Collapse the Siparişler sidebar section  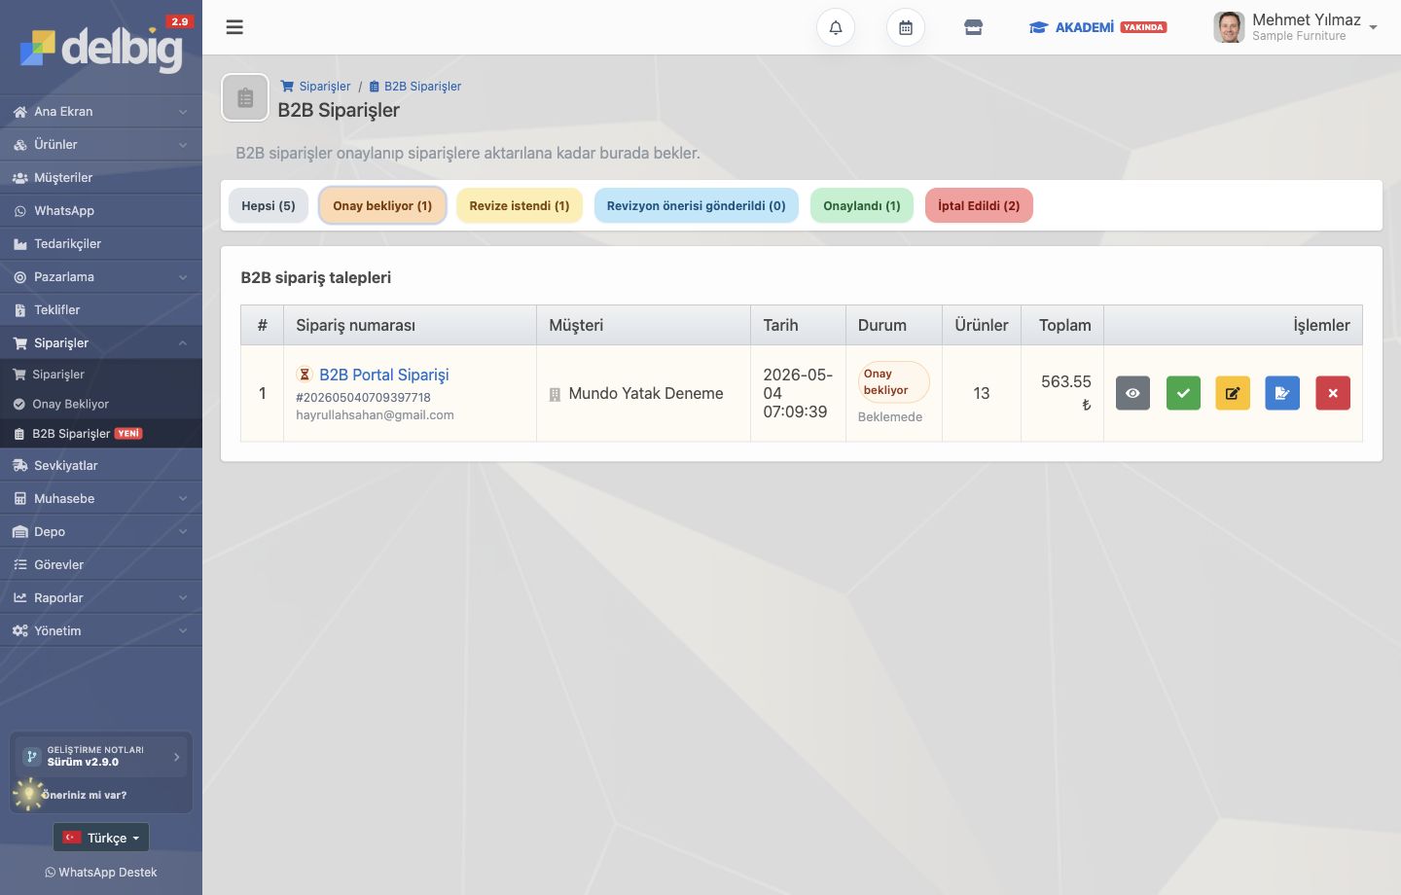101,343
